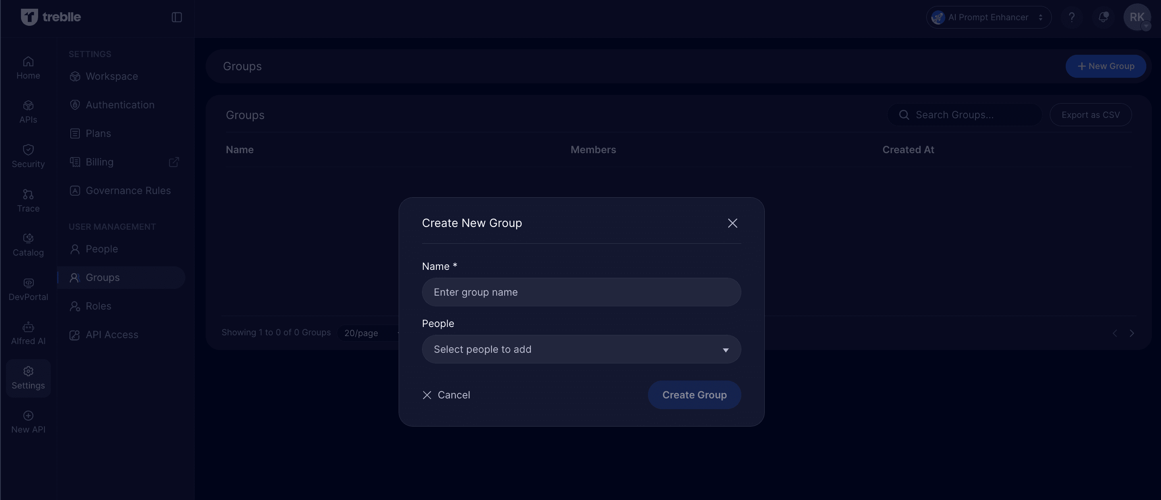Open the Trace panel
This screenshot has width=1161, height=500.
tap(28, 200)
